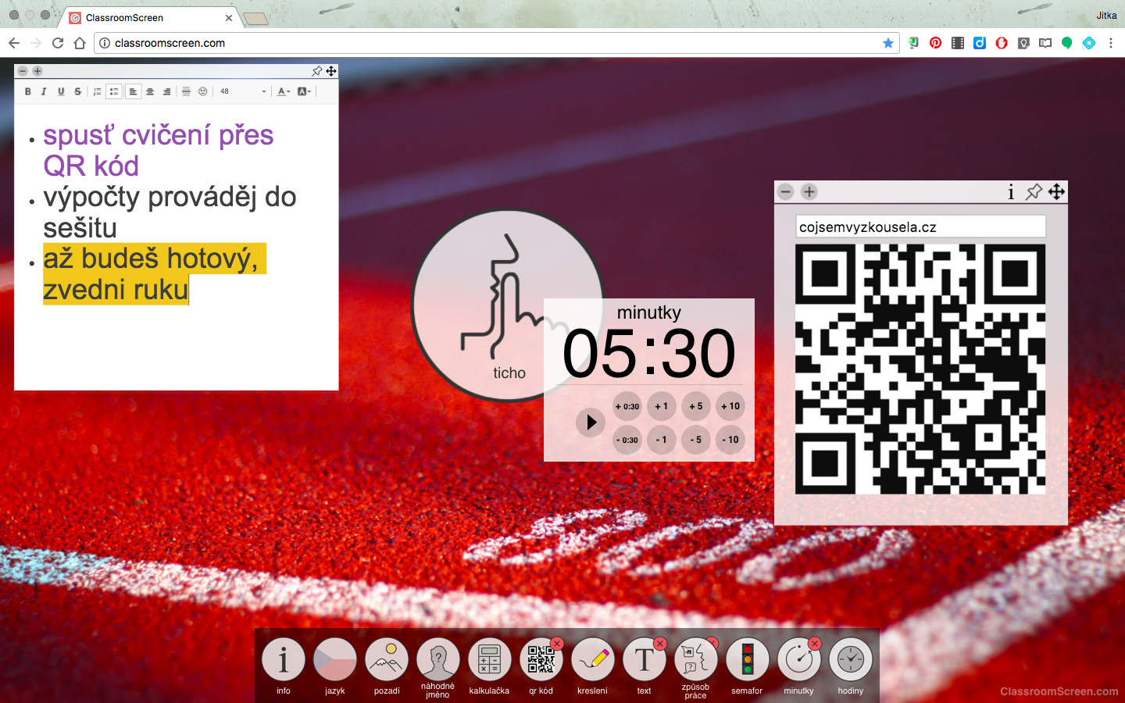Subtract one minute with - 1 button
The image size is (1125, 703).
(x=662, y=440)
